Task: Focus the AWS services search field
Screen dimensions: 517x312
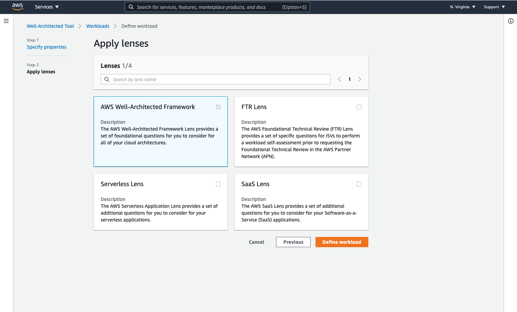Action: pos(217,7)
